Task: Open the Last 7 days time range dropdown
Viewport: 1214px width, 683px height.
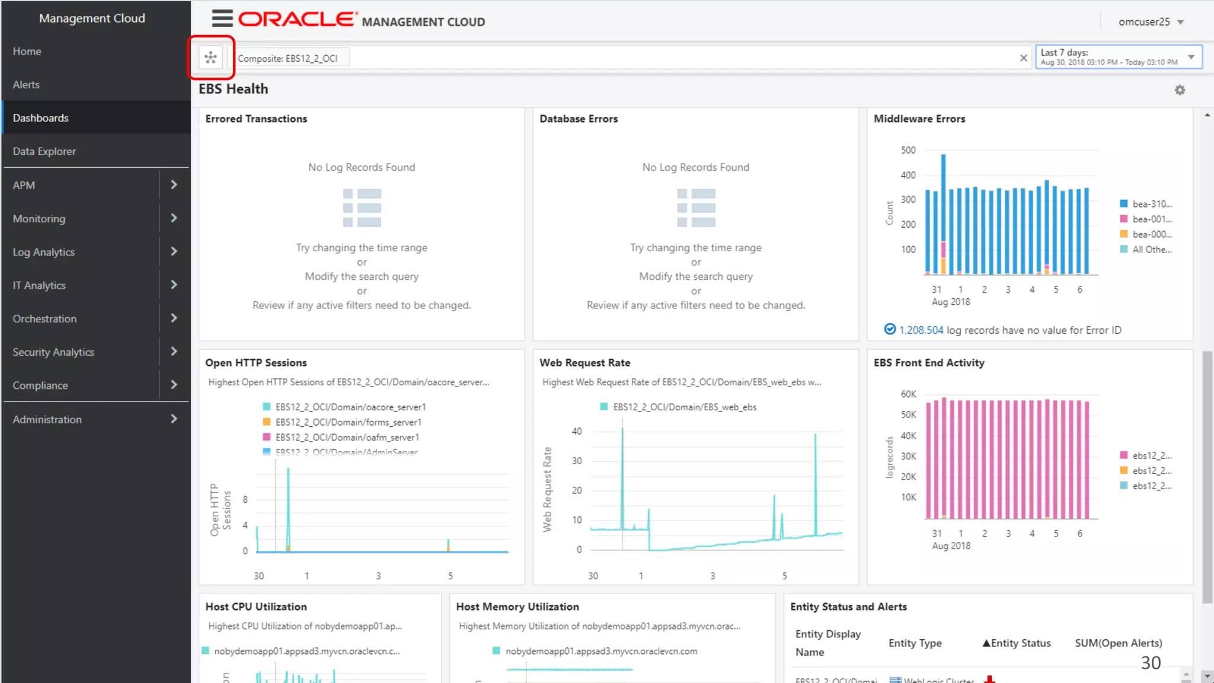Action: 1191,58
